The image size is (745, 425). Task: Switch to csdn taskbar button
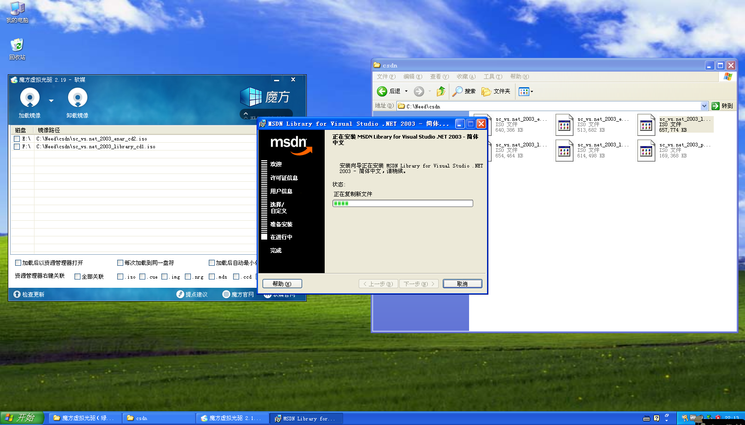pos(159,418)
